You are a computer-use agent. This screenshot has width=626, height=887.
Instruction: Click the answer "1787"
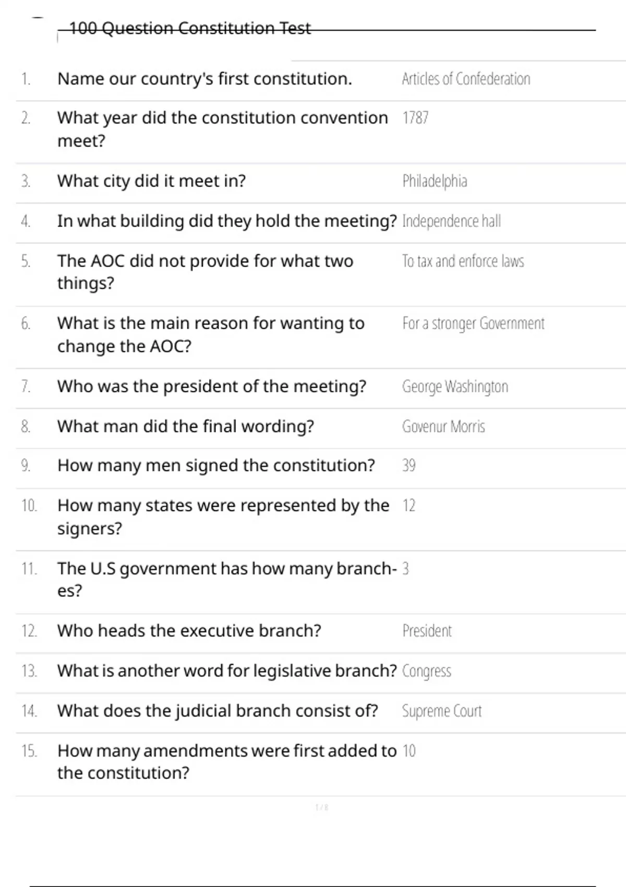(x=415, y=118)
